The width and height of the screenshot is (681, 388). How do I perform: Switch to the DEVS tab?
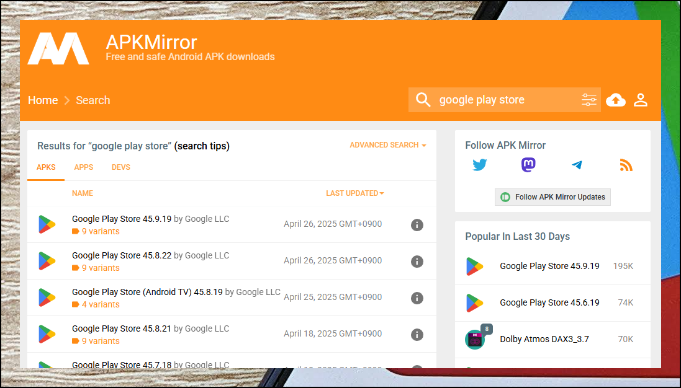(x=120, y=167)
